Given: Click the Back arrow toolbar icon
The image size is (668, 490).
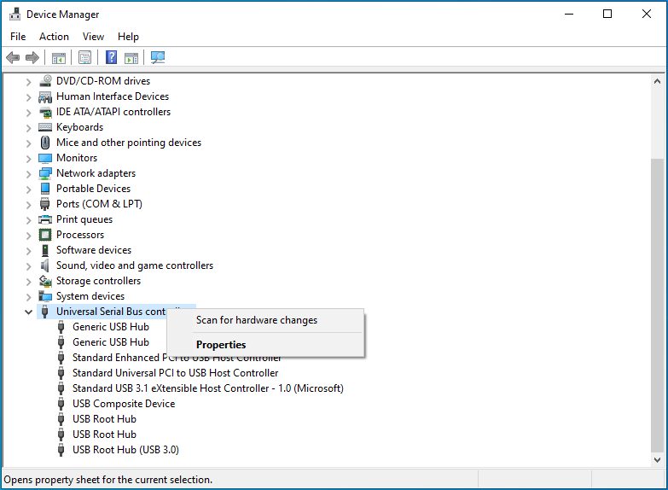Looking at the screenshot, I should (x=13, y=58).
